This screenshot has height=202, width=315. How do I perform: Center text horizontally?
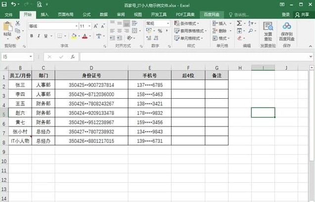pos(120,31)
